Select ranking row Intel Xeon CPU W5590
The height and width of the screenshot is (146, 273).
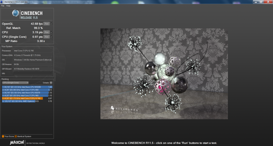click(x=27, y=87)
